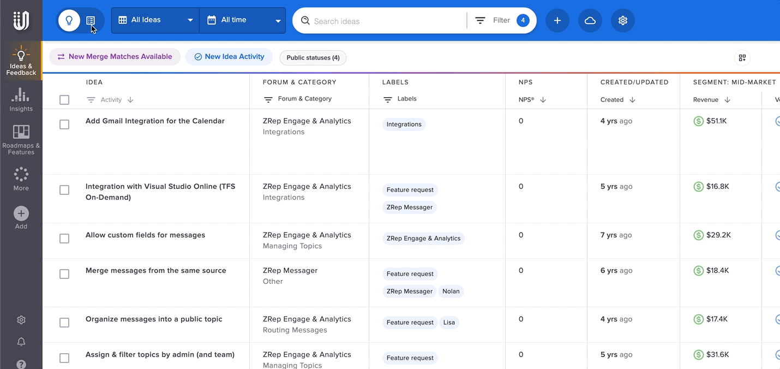780x369 pixels.
Task: Click 'Managing Topics' under Allow custom fields
Action: [x=292, y=246]
